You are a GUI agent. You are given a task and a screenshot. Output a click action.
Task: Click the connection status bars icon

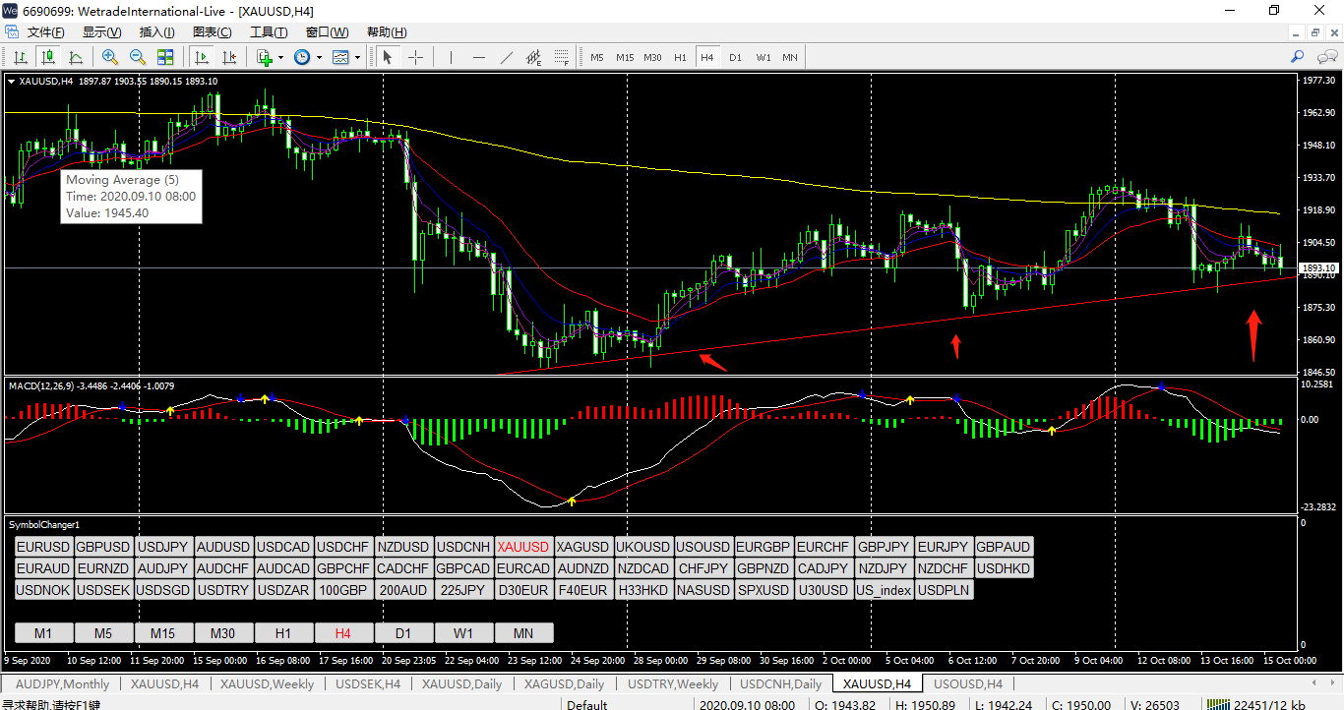[x=1218, y=704]
